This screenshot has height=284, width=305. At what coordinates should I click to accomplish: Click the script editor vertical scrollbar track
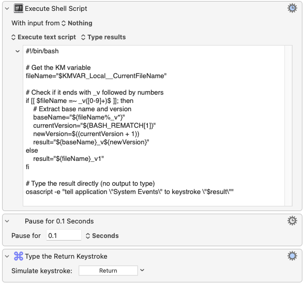[x=288, y=126]
